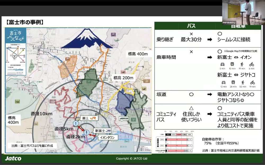Click the 標高 200m label on the map
Viewport: 265px width, 165px height.
(x=124, y=78)
